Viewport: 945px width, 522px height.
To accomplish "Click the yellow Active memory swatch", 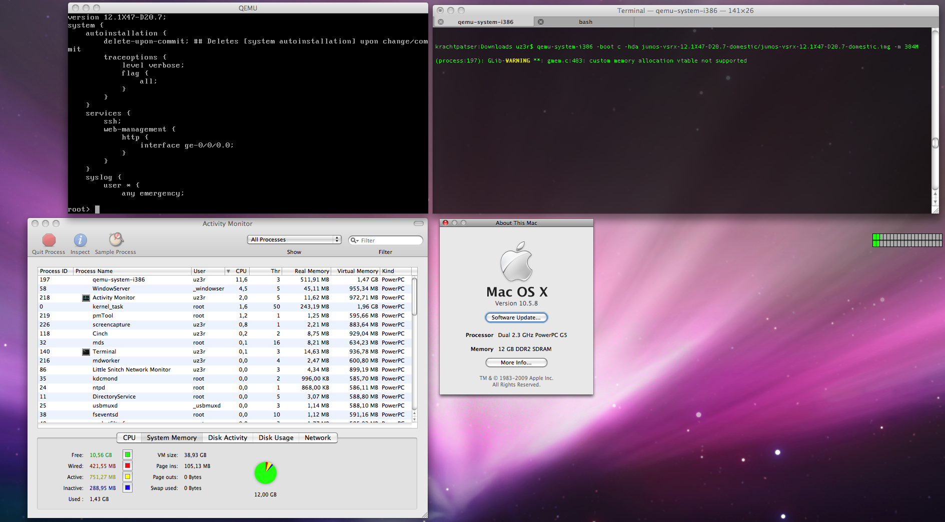I will coord(128,477).
